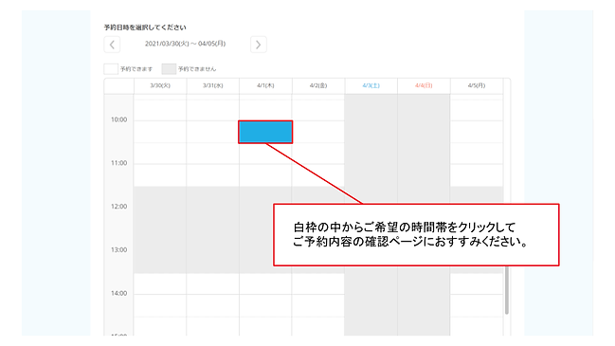Book the 11:00 slot on 3/30(火)

(160, 175)
